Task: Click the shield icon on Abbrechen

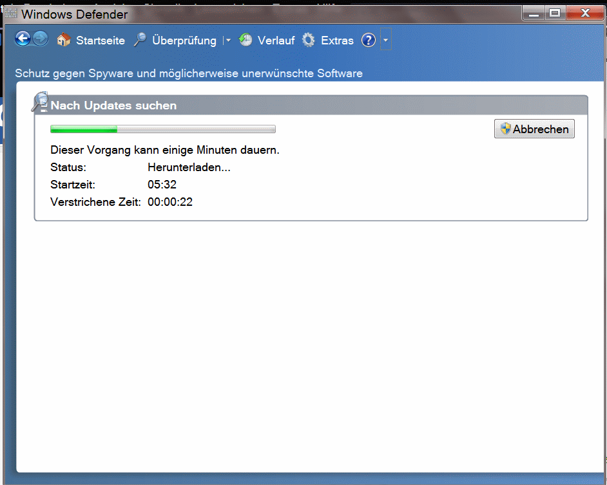Action: point(506,129)
